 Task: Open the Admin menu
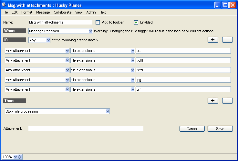tap(91, 12)
